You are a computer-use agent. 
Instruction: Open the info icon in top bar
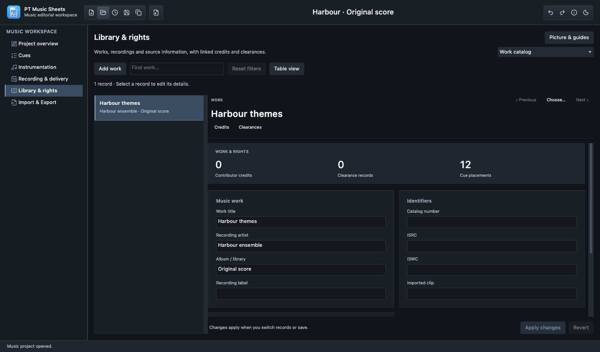click(574, 13)
